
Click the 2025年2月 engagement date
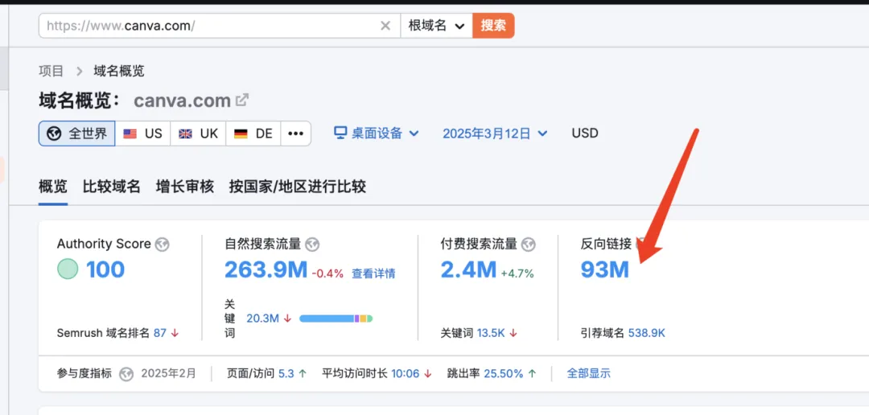[x=168, y=373]
